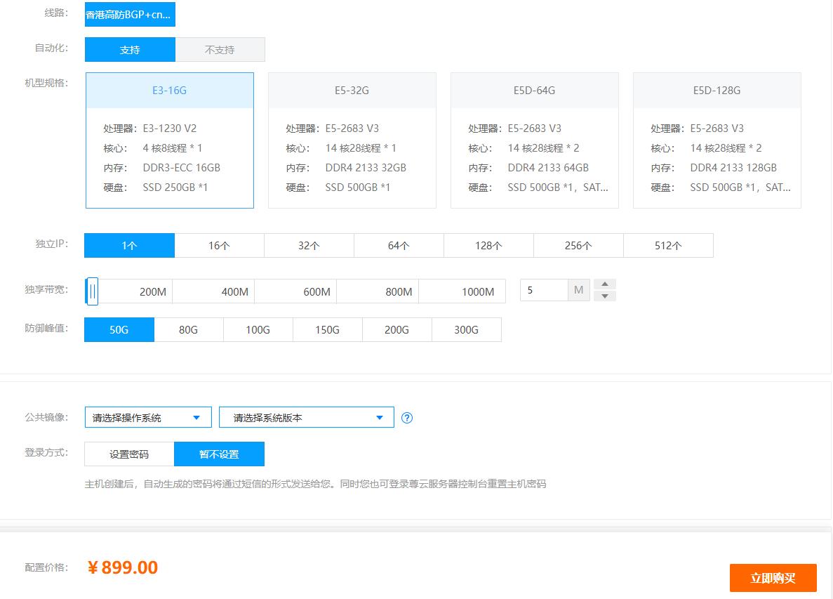Image resolution: width=833 pixels, height=599 pixels.
Task: Open the 请选择操作系统 dropdown
Action: coord(147,417)
